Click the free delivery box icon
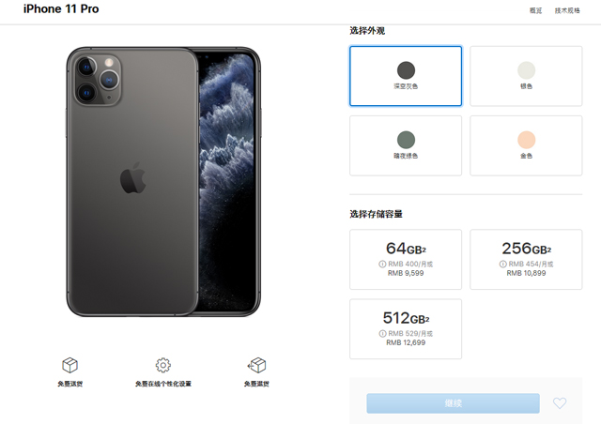 pyautogui.click(x=69, y=365)
